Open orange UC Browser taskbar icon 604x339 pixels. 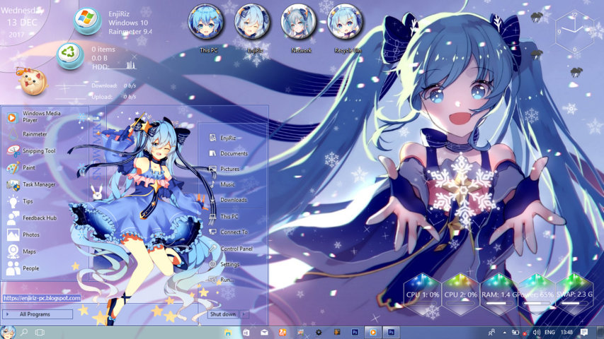pos(283,333)
